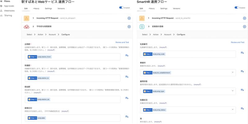Insert data icon beside body.emp_type field

click(242, 90)
